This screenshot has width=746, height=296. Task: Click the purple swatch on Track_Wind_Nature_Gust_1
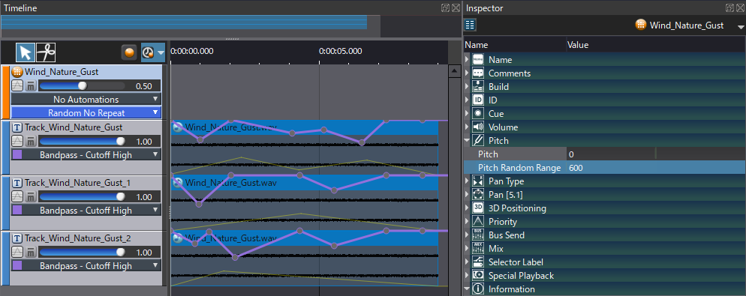(17, 210)
